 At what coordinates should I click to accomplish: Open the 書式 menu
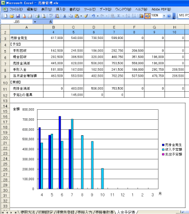[74, 10]
